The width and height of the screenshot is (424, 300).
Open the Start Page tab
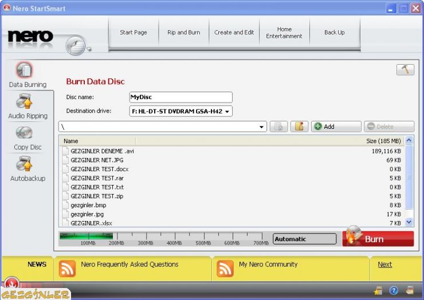134,33
